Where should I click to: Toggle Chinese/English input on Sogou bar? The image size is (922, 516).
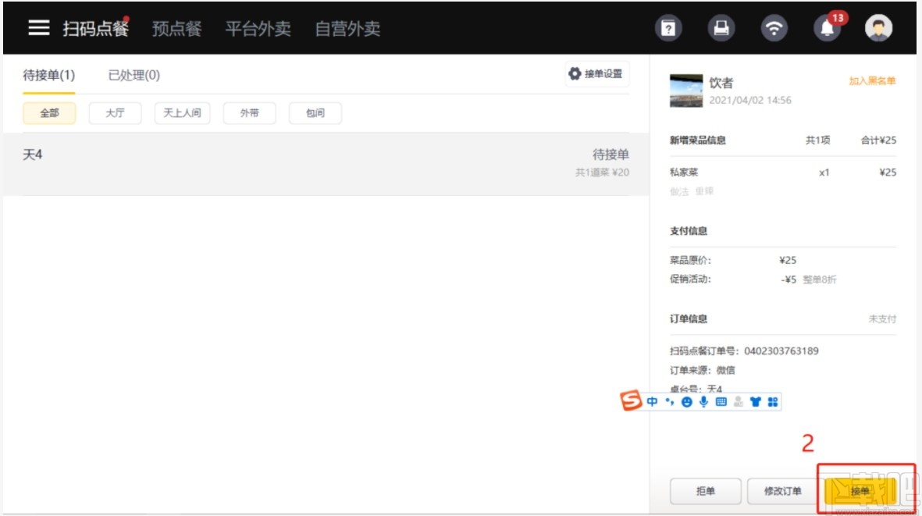pos(652,401)
